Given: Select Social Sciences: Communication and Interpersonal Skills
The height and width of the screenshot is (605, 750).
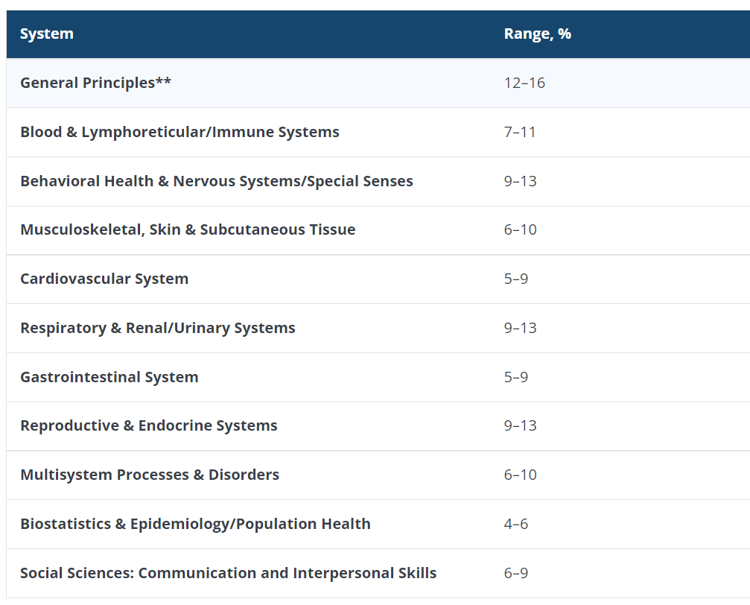Looking at the screenshot, I should tap(228, 573).
